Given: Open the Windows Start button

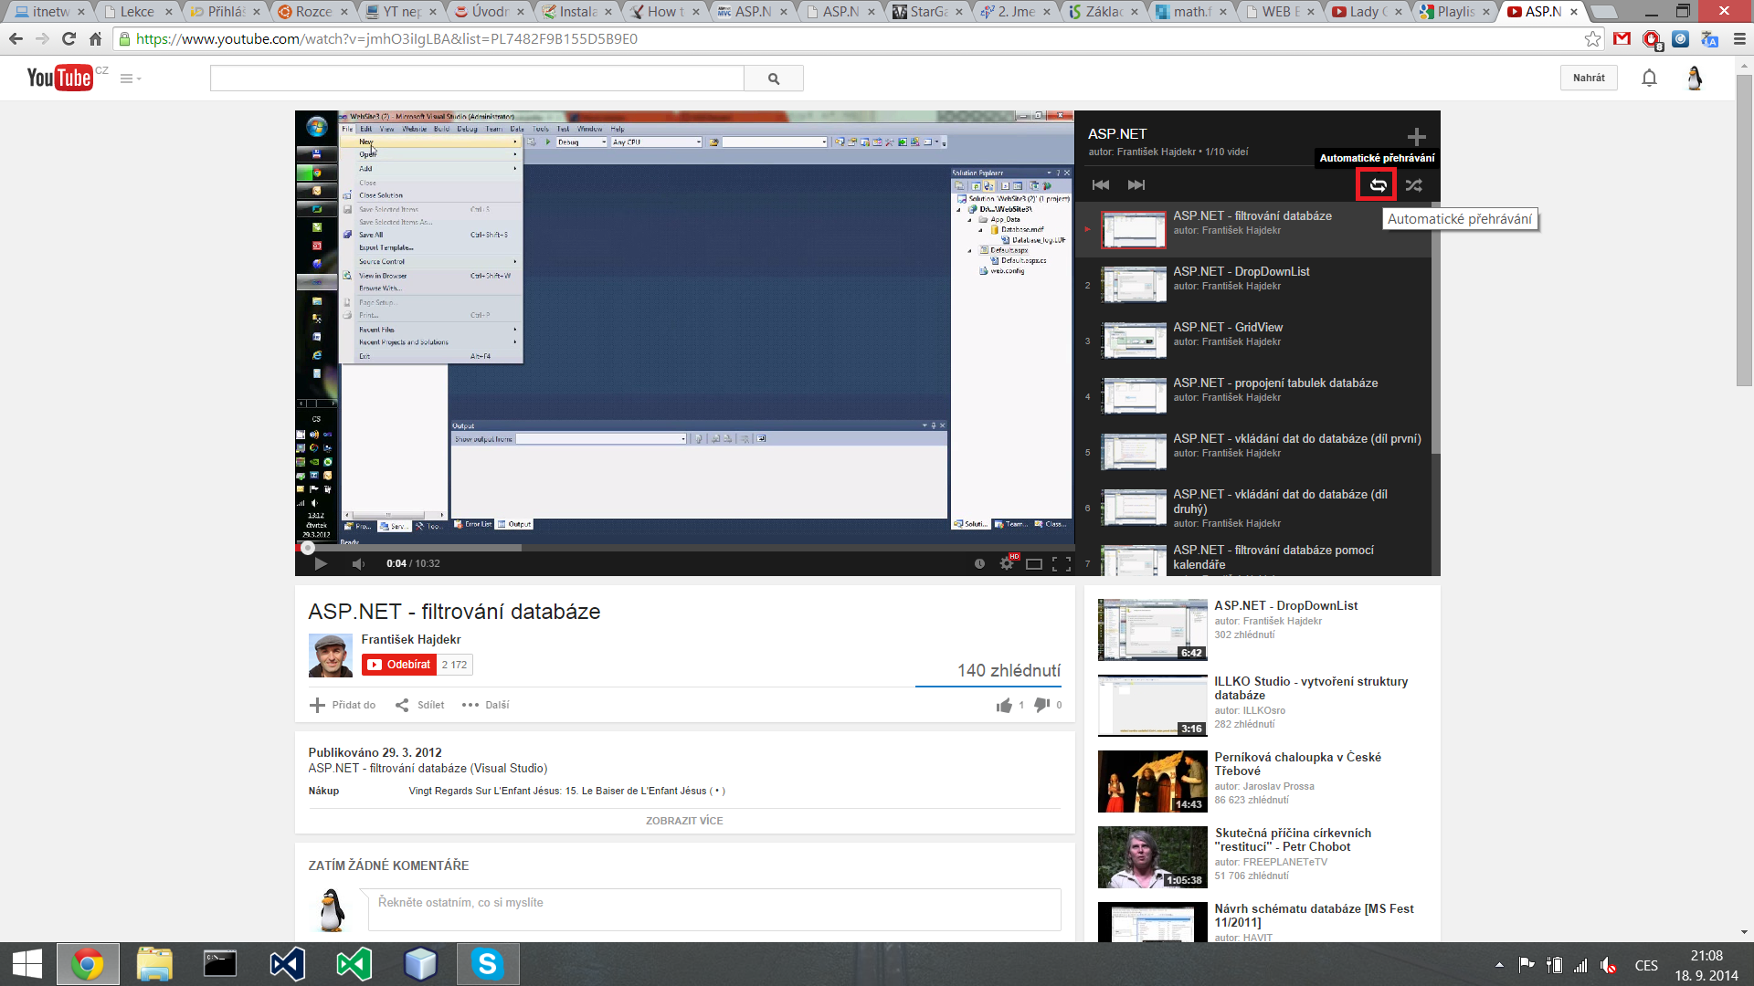Looking at the screenshot, I should point(27,964).
